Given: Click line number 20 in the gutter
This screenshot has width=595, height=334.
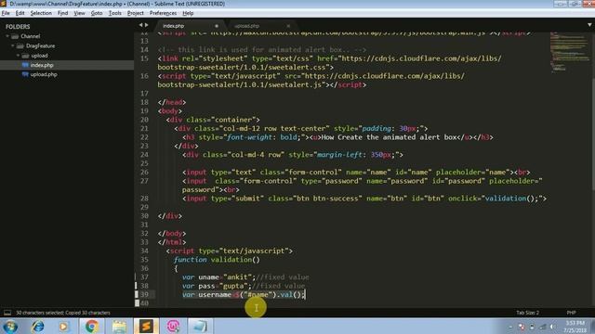Looking at the screenshot, I should pyautogui.click(x=144, y=120).
